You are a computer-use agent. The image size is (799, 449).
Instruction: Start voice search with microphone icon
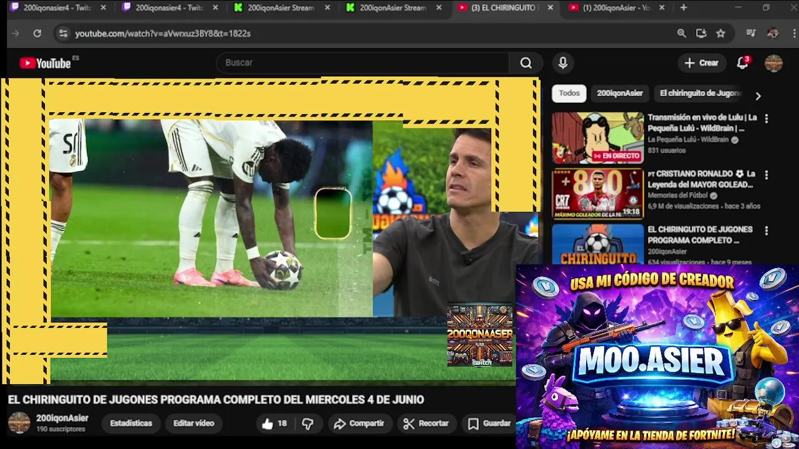(x=563, y=63)
